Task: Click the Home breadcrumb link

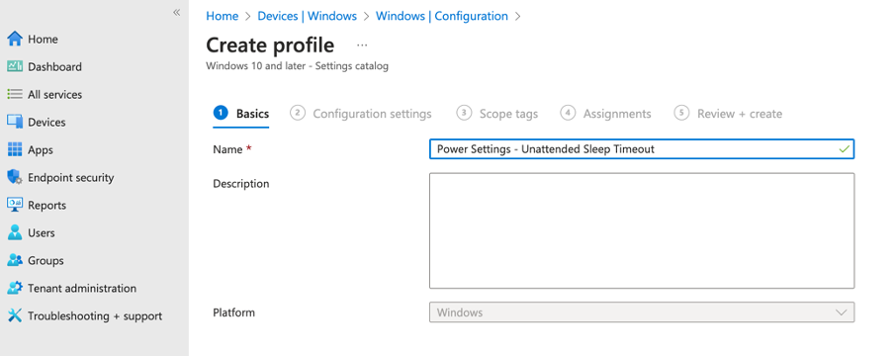Action: click(222, 16)
